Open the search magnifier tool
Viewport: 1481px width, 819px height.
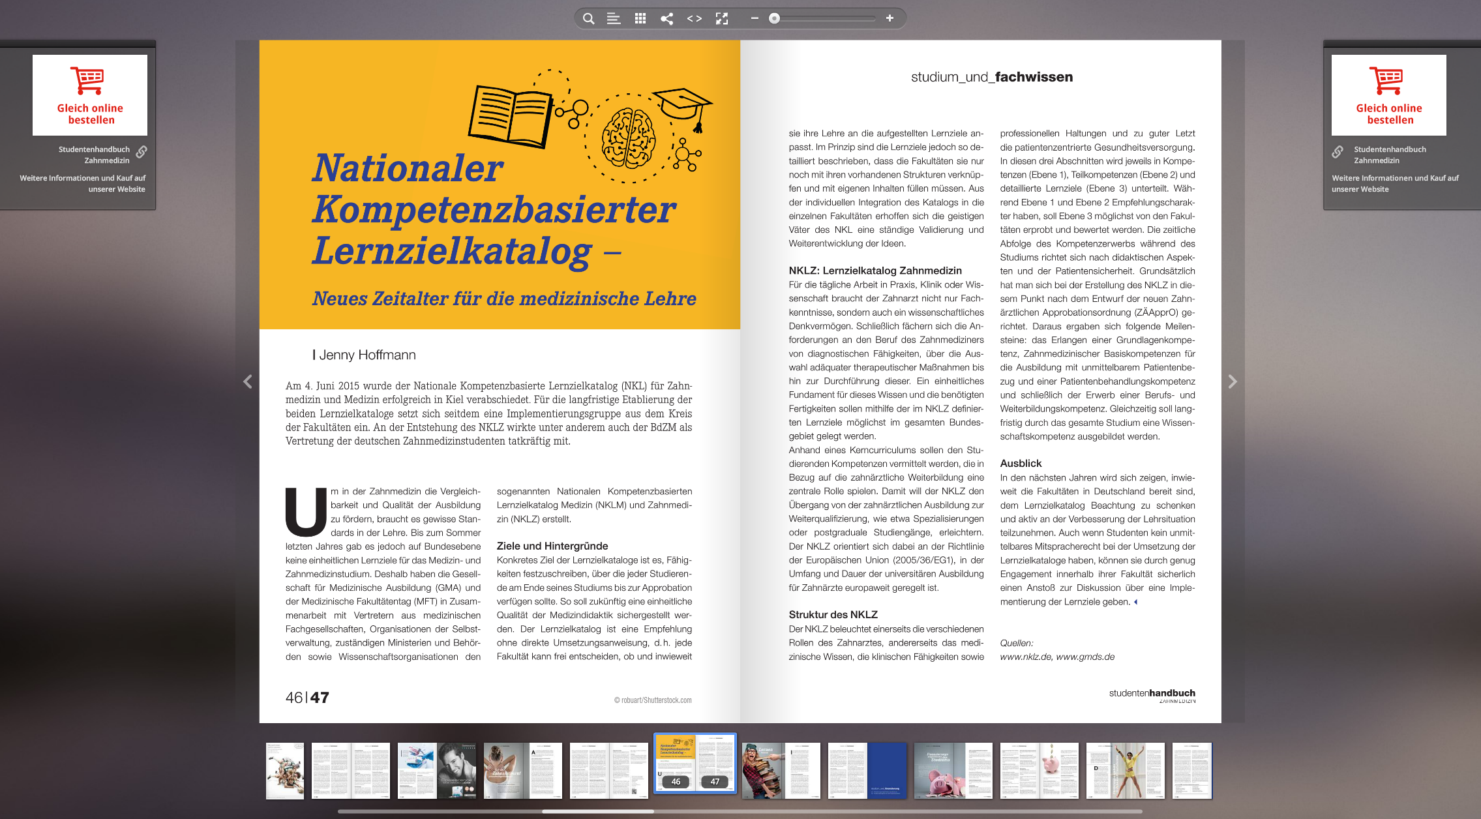[x=588, y=18]
